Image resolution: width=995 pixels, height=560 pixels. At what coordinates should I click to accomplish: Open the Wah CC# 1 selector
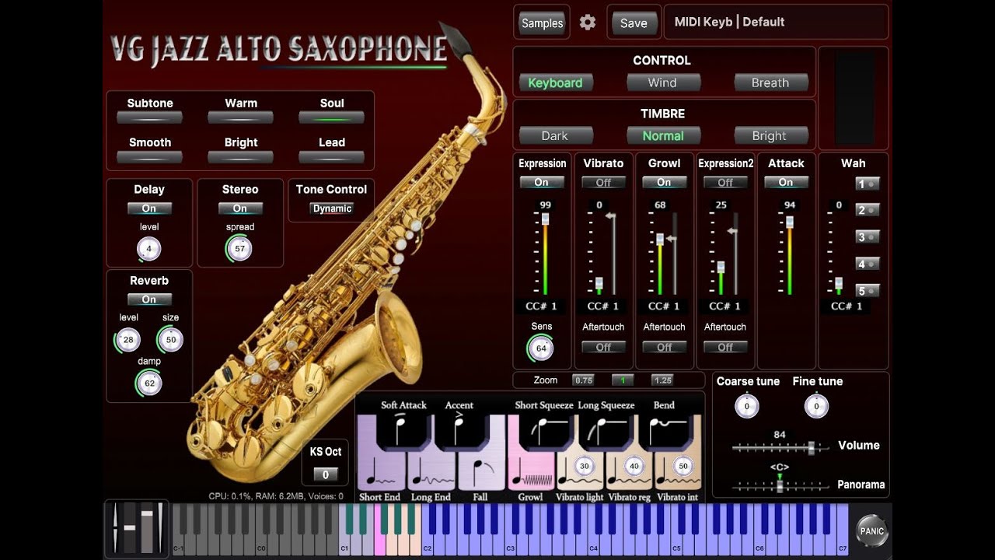[847, 306]
